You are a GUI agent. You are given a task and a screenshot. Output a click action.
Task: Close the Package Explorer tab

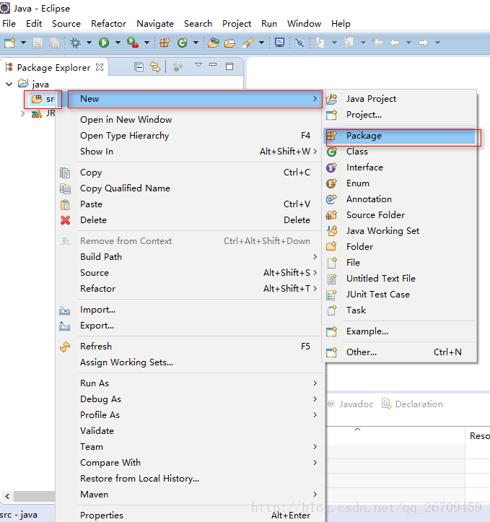click(x=100, y=67)
